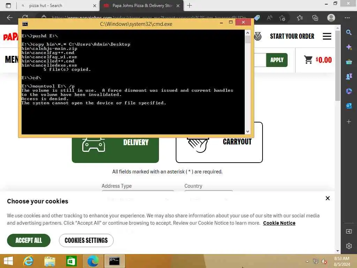
Task: Click the cmd scrollbar down arrow
Action: 248,132
